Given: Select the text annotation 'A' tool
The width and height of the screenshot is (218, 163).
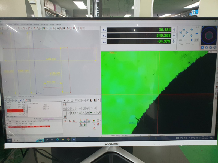Looking at the screenshot, I should click(x=41, y=28).
